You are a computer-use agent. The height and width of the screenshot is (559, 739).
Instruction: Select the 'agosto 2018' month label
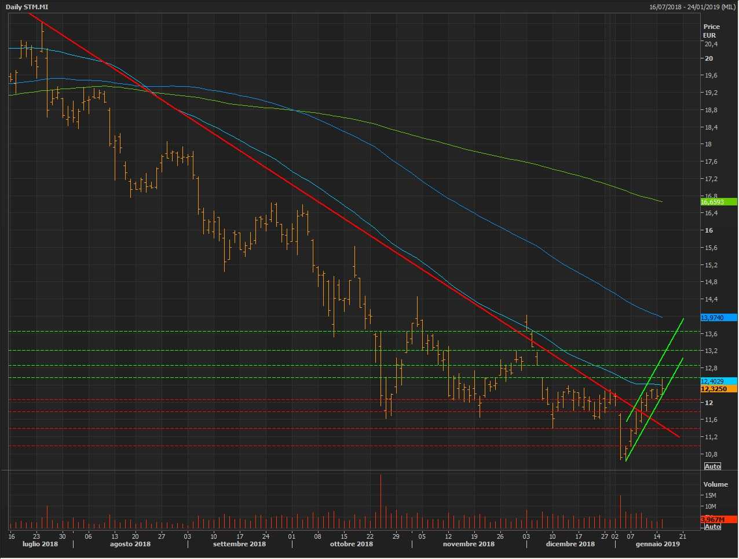130,544
